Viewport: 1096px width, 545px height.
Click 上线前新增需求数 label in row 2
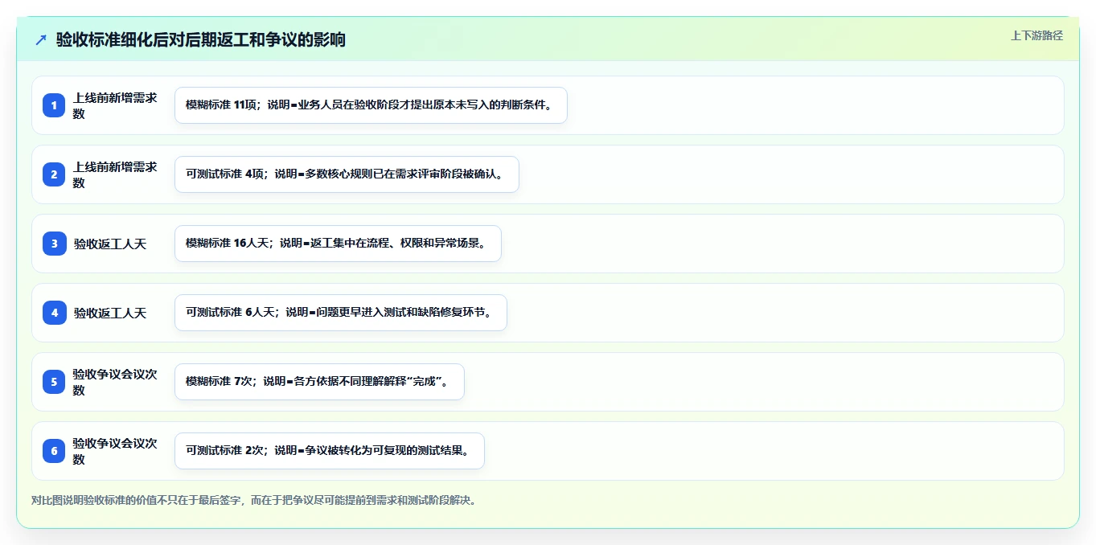(115, 174)
